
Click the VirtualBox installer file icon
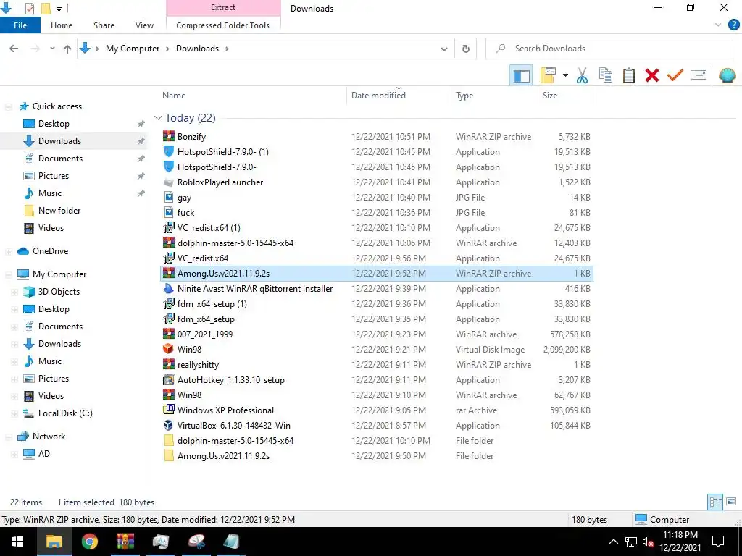coord(168,426)
